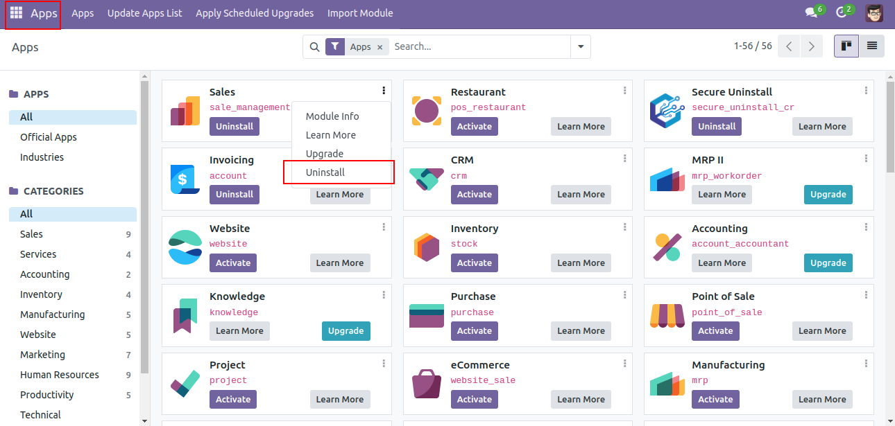Viewport: 895px width, 426px height.
Task: Click the CRM app icon
Action: [426, 179]
